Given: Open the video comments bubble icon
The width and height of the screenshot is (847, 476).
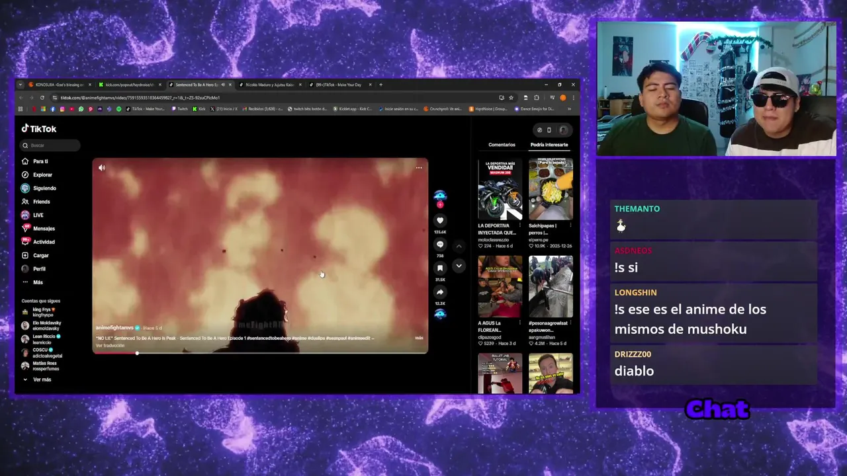Looking at the screenshot, I should tap(440, 244).
